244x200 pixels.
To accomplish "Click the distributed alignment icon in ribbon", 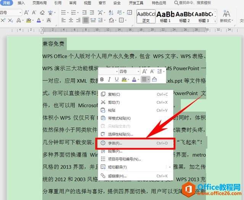I will pyautogui.click(x=93, y=20).
